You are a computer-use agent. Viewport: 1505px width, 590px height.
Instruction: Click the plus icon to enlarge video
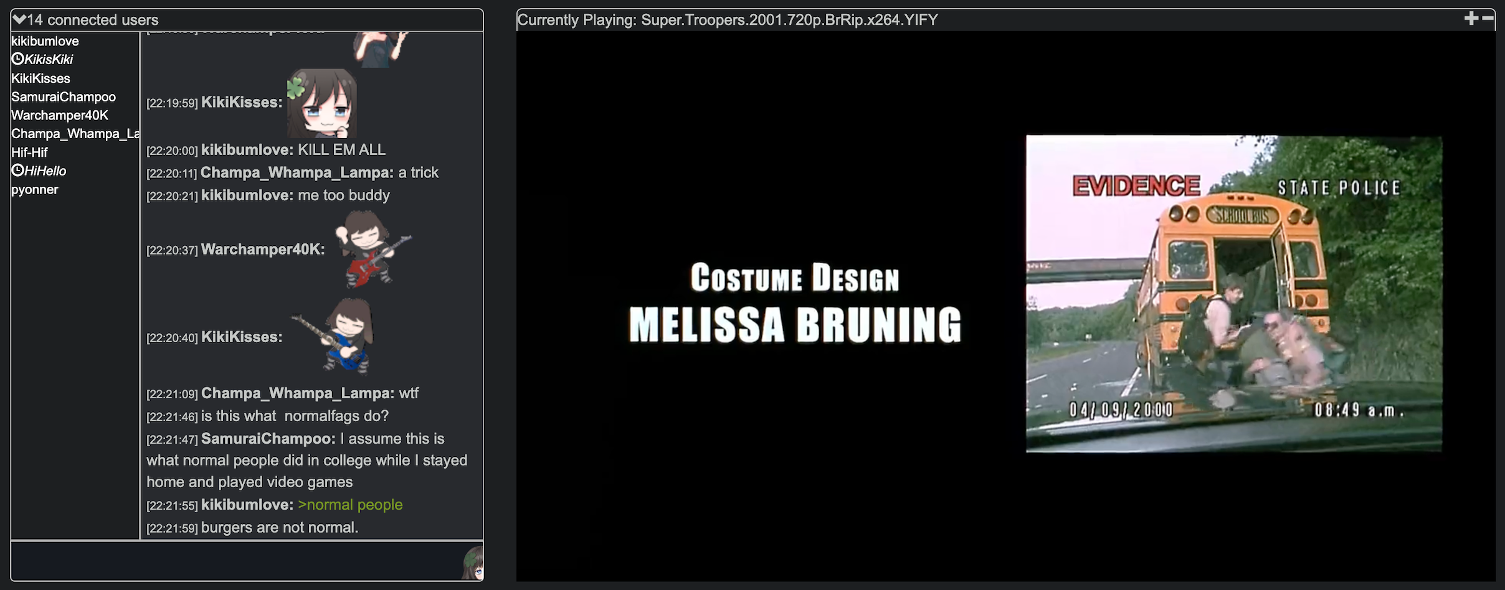pos(1471,18)
